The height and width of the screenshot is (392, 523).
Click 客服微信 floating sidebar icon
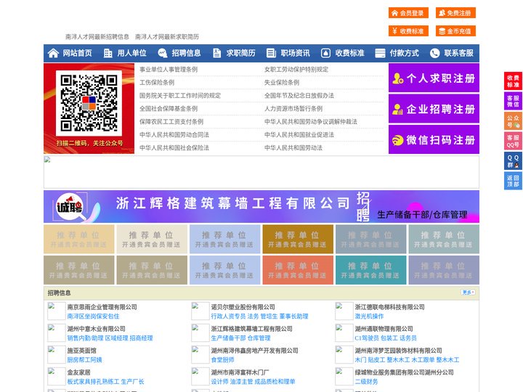pos(513,101)
